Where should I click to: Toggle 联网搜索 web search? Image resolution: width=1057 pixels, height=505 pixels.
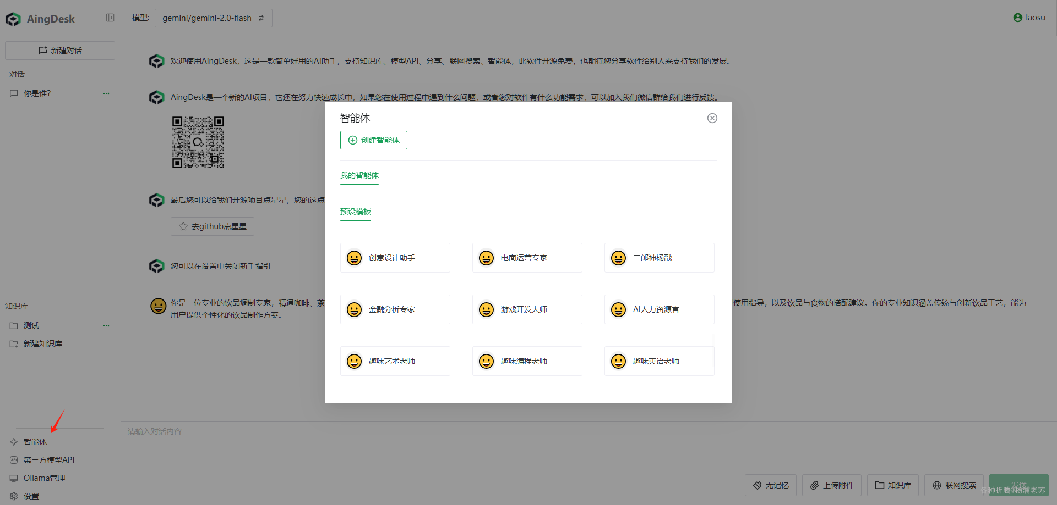954,485
